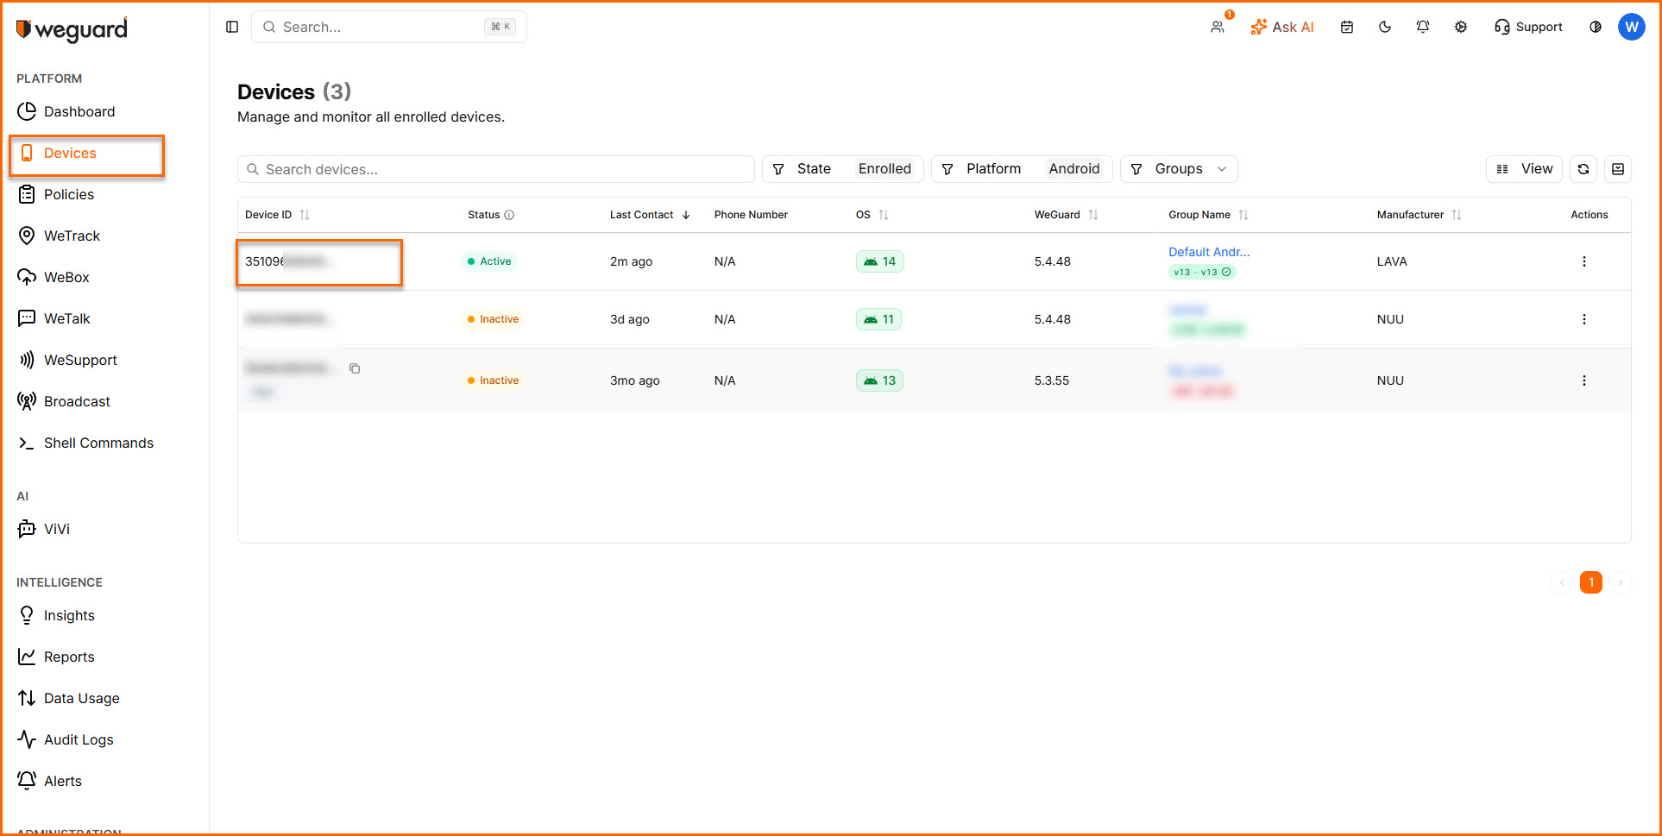Refresh the devices list
This screenshot has height=836, width=1662.
click(1583, 169)
